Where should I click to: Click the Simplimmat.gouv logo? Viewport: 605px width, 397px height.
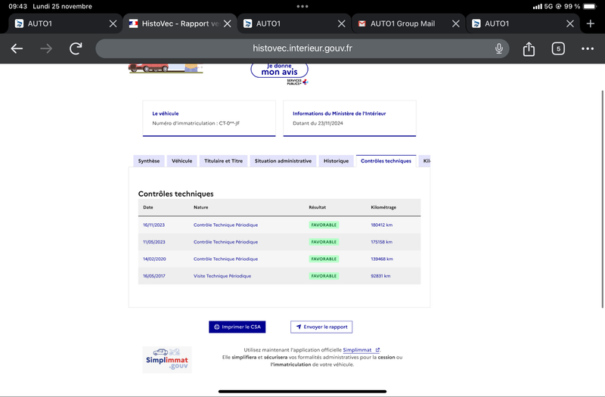167,360
